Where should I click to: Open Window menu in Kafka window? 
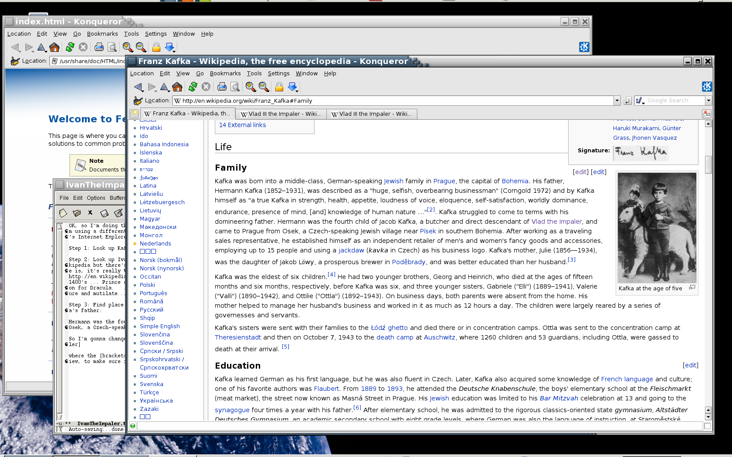[x=306, y=74]
